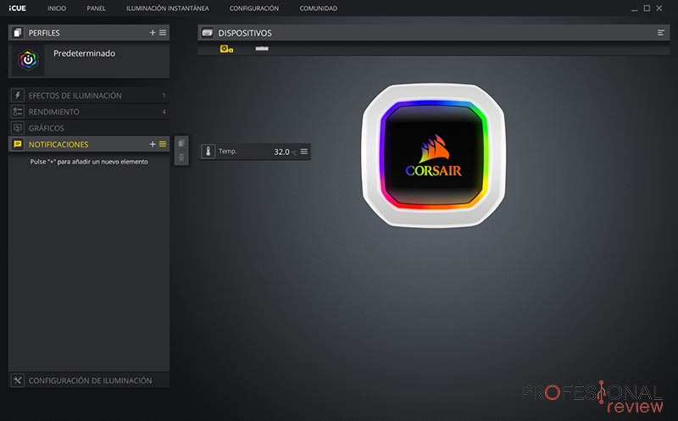Viewport: 678px width, 421px height.
Task: Add a new notification with plus icon
Action: pyautogui.click(x=153, y=144)
